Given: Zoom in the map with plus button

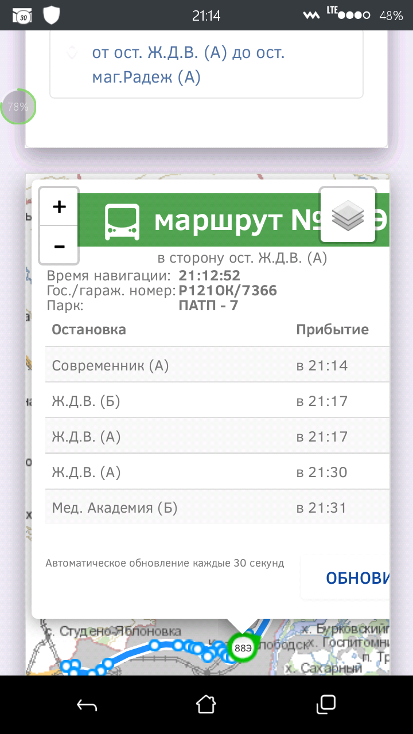Looking at the screenshot, I should [59, 206].
